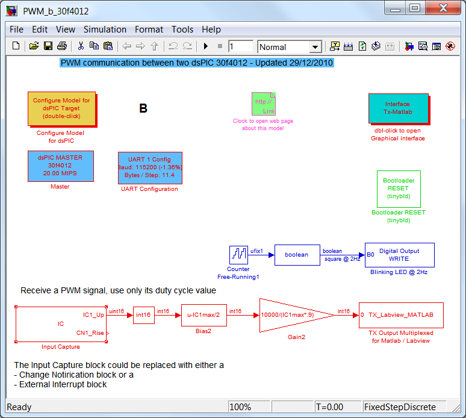Select the dsPIC MASTER 30f4012 block
The image size is (466, 418).
(61, 166)
